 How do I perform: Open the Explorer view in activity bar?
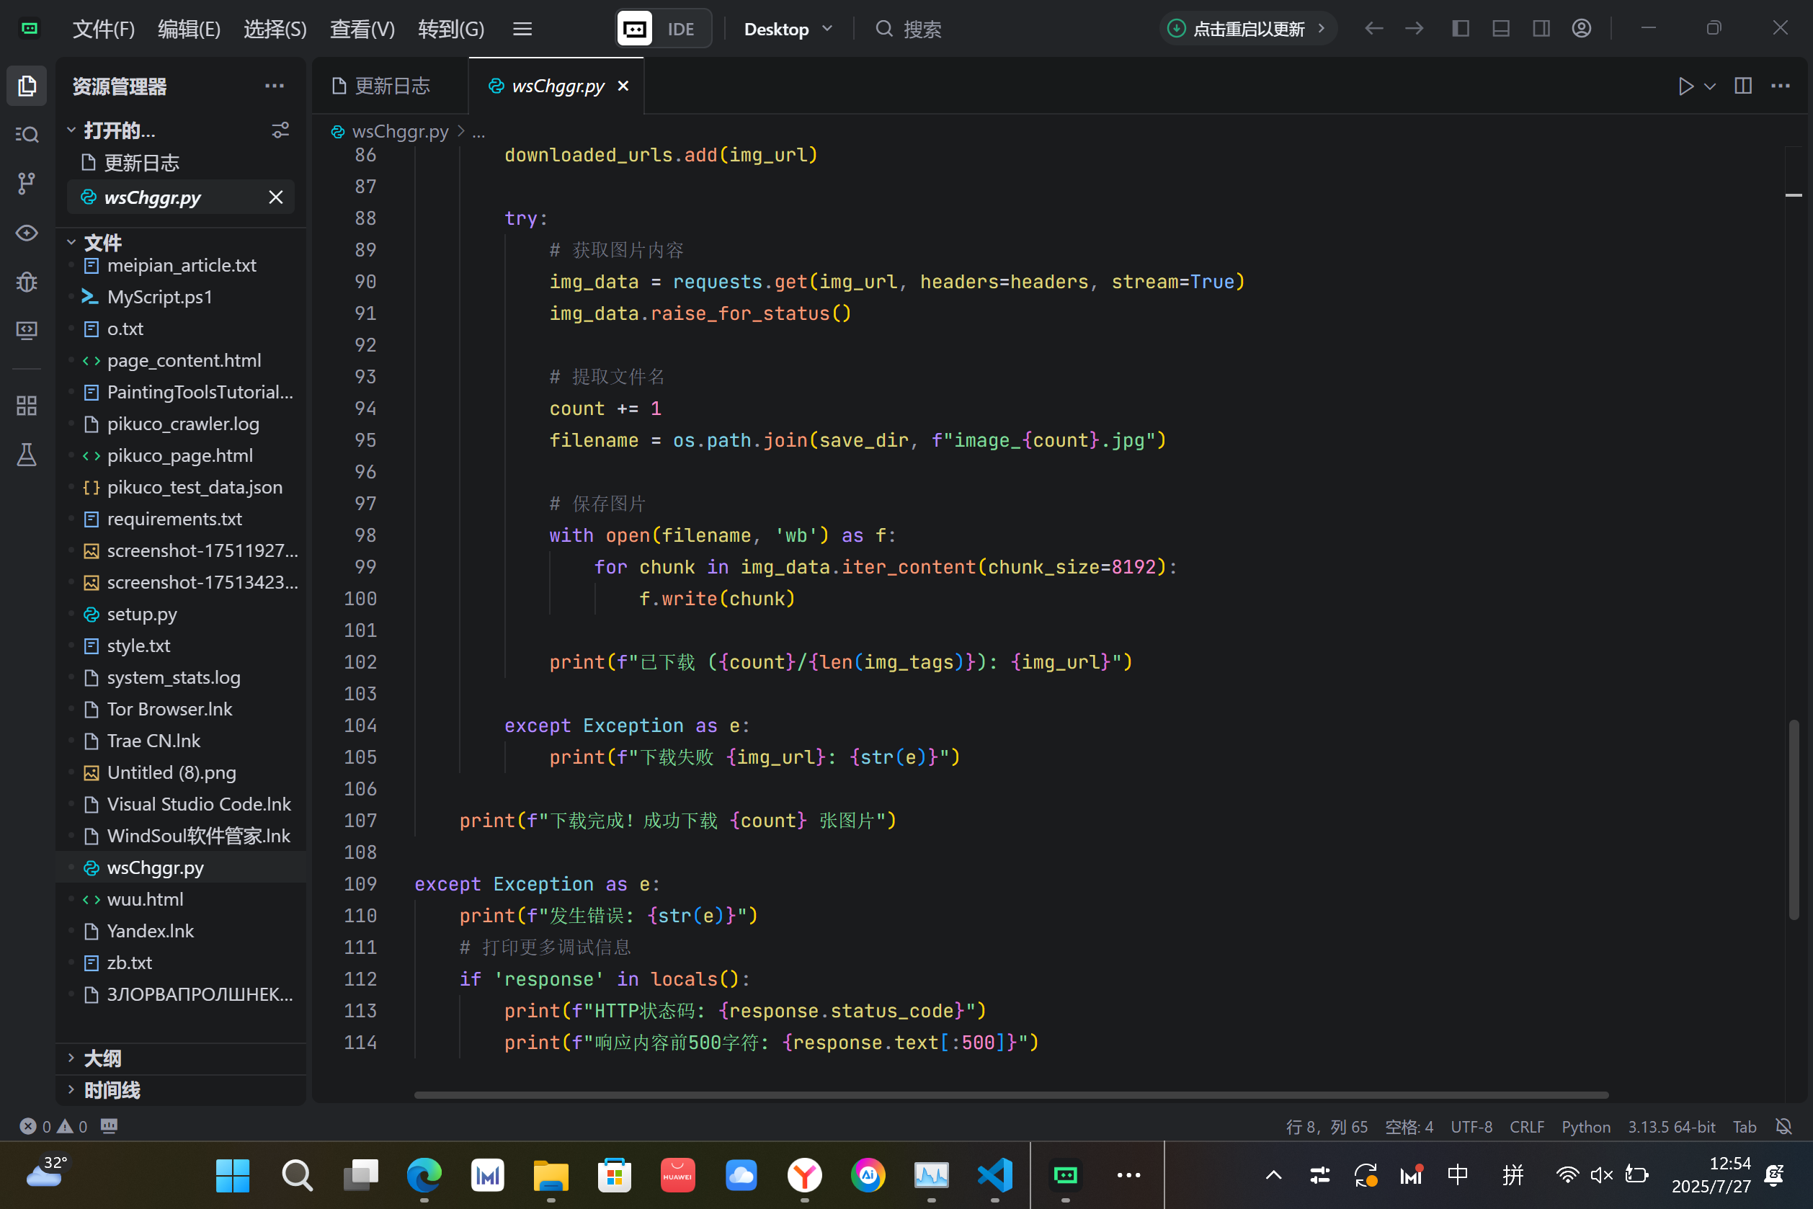[x=27, y=86]
